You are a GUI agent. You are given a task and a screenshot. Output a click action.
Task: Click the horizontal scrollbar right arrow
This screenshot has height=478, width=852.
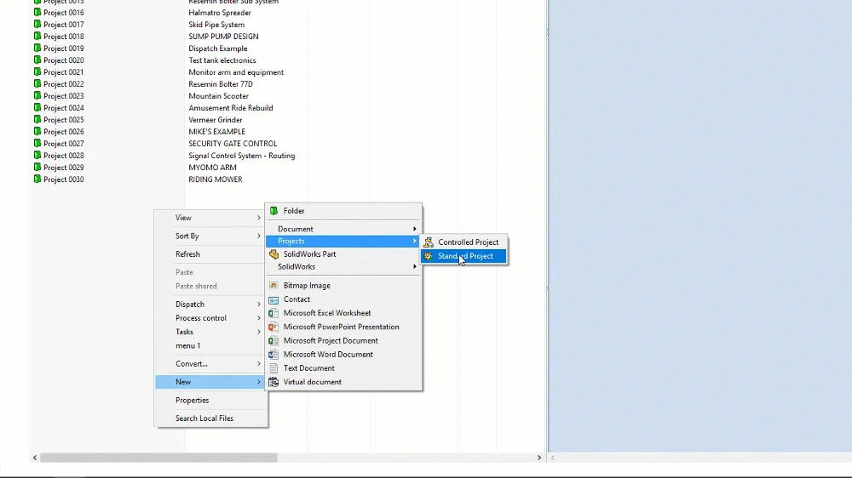pos(539,458)
